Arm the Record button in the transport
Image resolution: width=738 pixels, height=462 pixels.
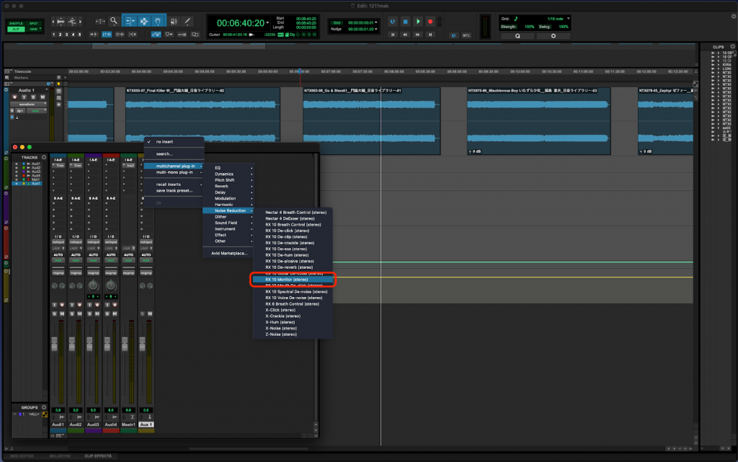pyautogui.click(x=430, y=22)
